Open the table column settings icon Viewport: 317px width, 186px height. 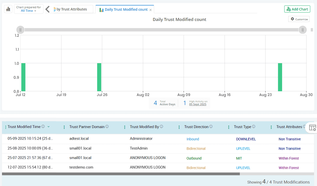[312, 127]
